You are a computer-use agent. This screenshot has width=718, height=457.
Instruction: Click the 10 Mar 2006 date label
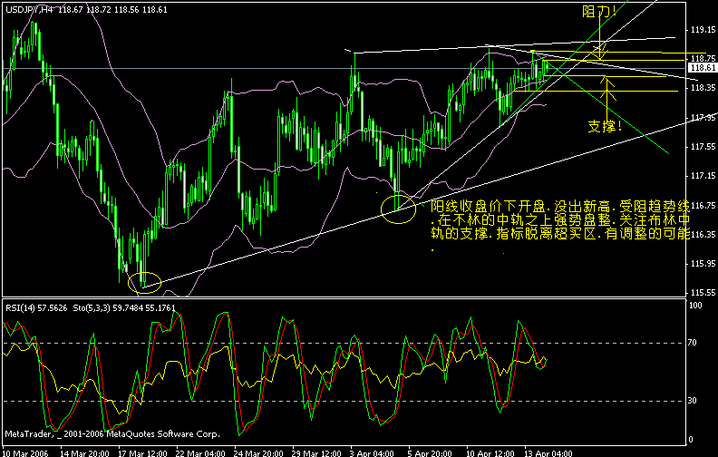[25, 452]
